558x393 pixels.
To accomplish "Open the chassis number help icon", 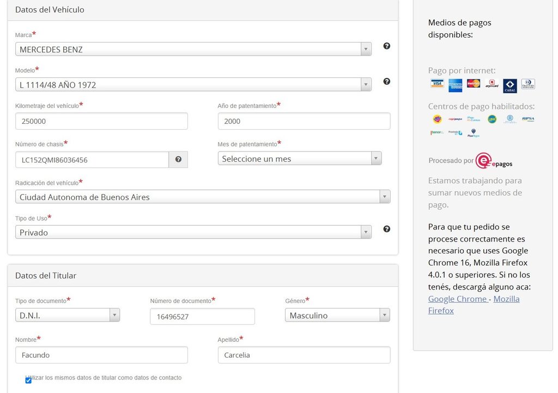I will click(x=178, y=160).
